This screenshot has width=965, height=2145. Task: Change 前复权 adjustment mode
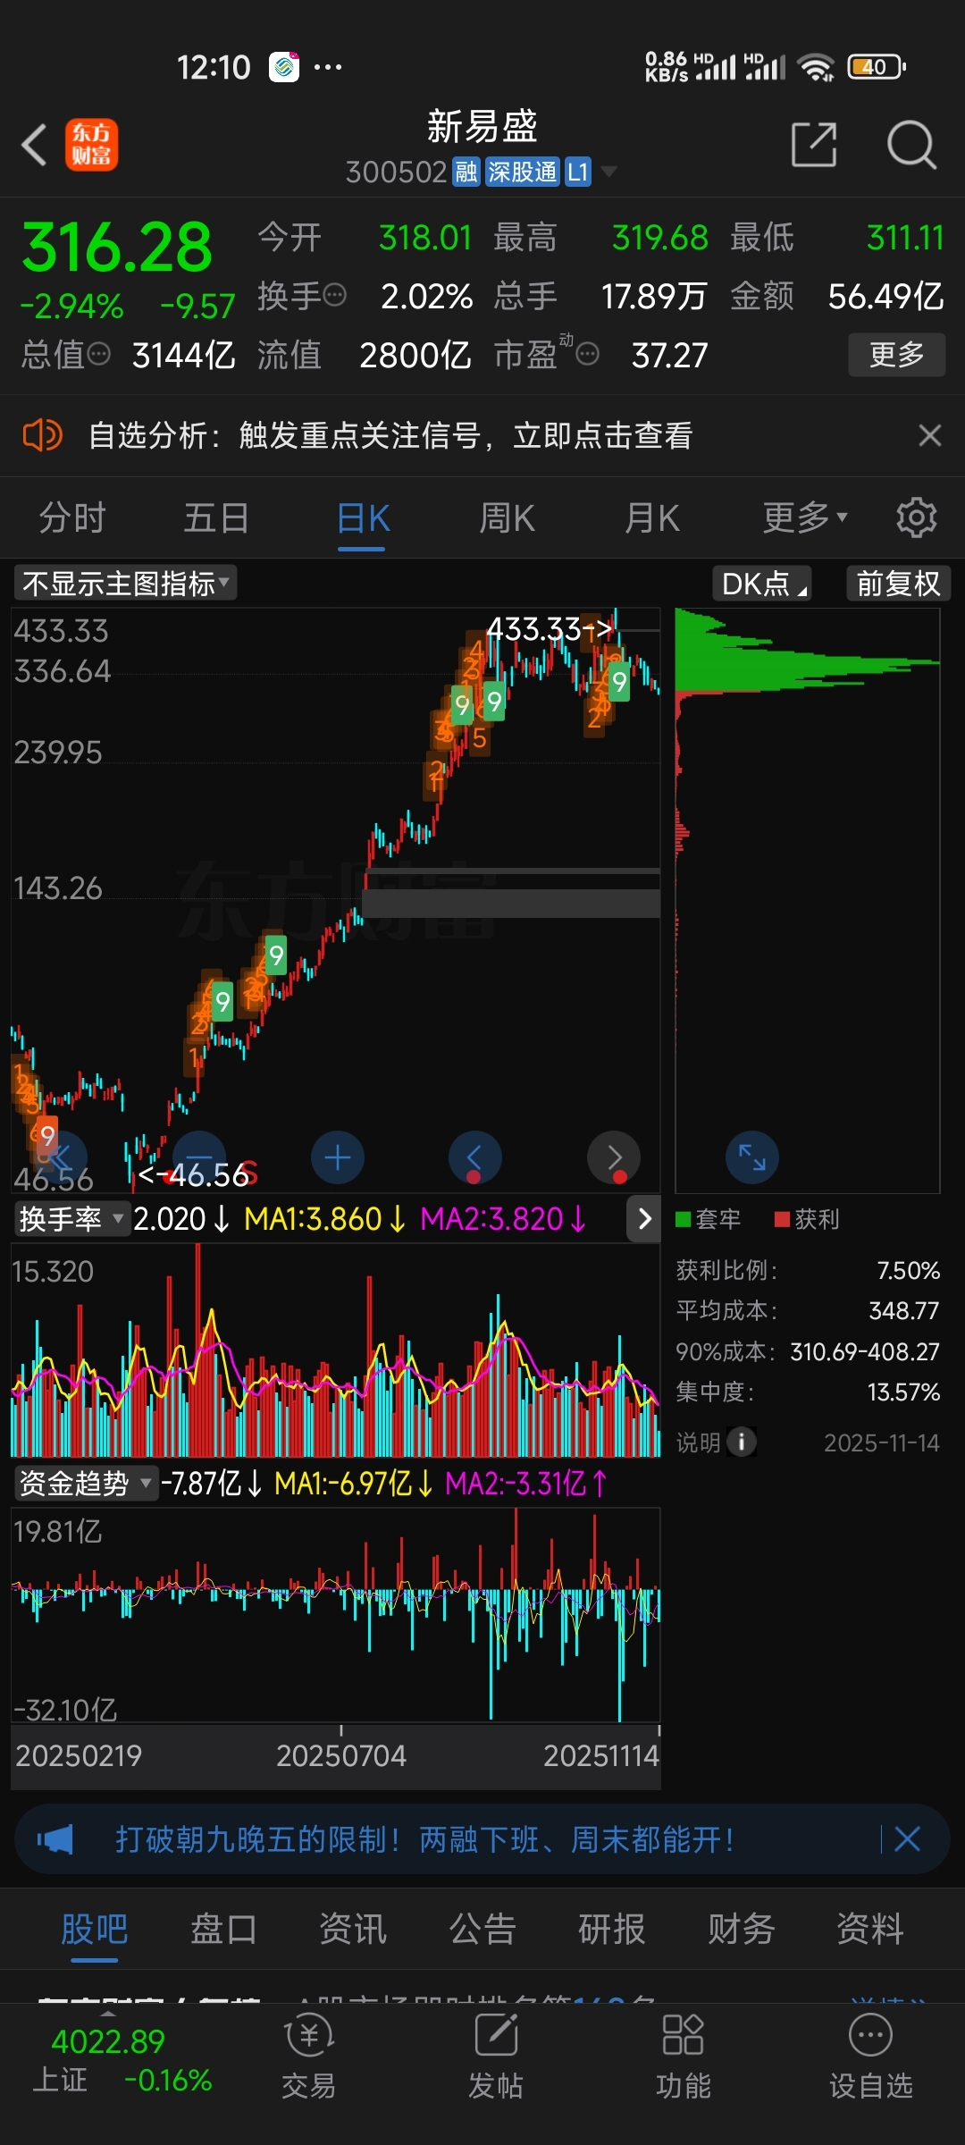coord(899,584)
